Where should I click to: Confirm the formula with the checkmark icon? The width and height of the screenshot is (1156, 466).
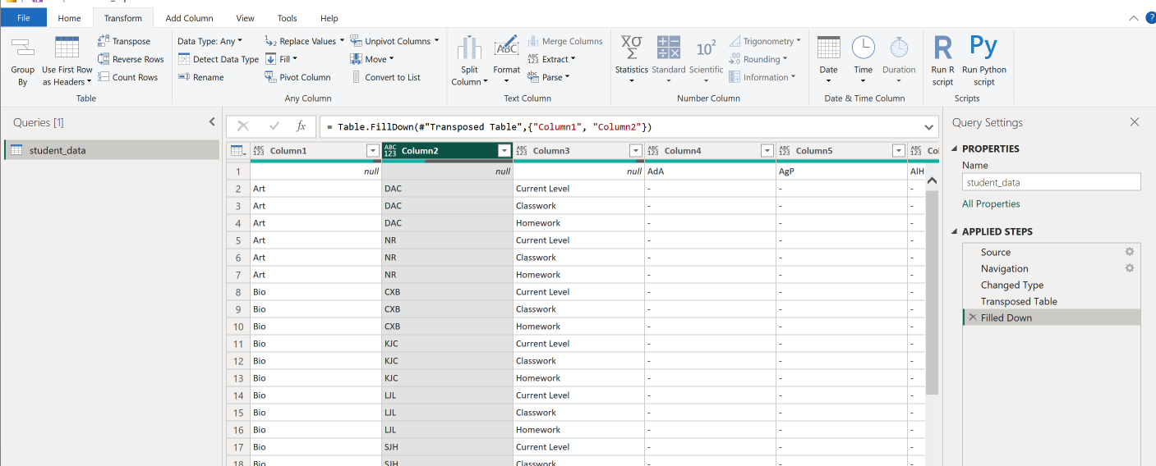[274, 126]
